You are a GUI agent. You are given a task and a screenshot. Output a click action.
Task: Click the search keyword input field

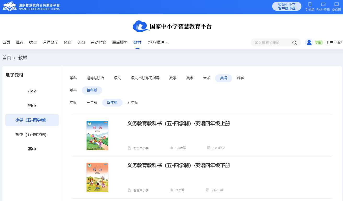tap(272, 43)
